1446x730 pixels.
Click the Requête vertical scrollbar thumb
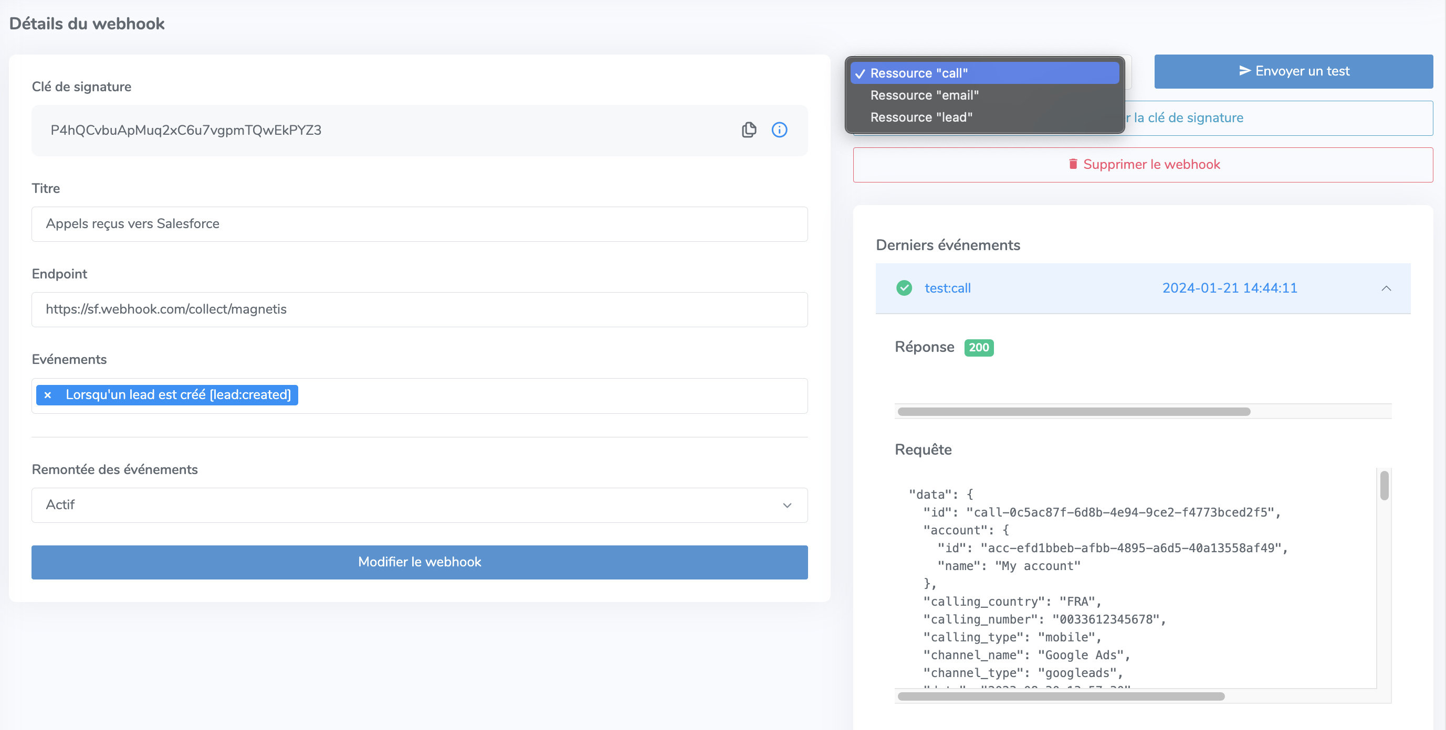pyautogui.click(x=1384, y=486)
